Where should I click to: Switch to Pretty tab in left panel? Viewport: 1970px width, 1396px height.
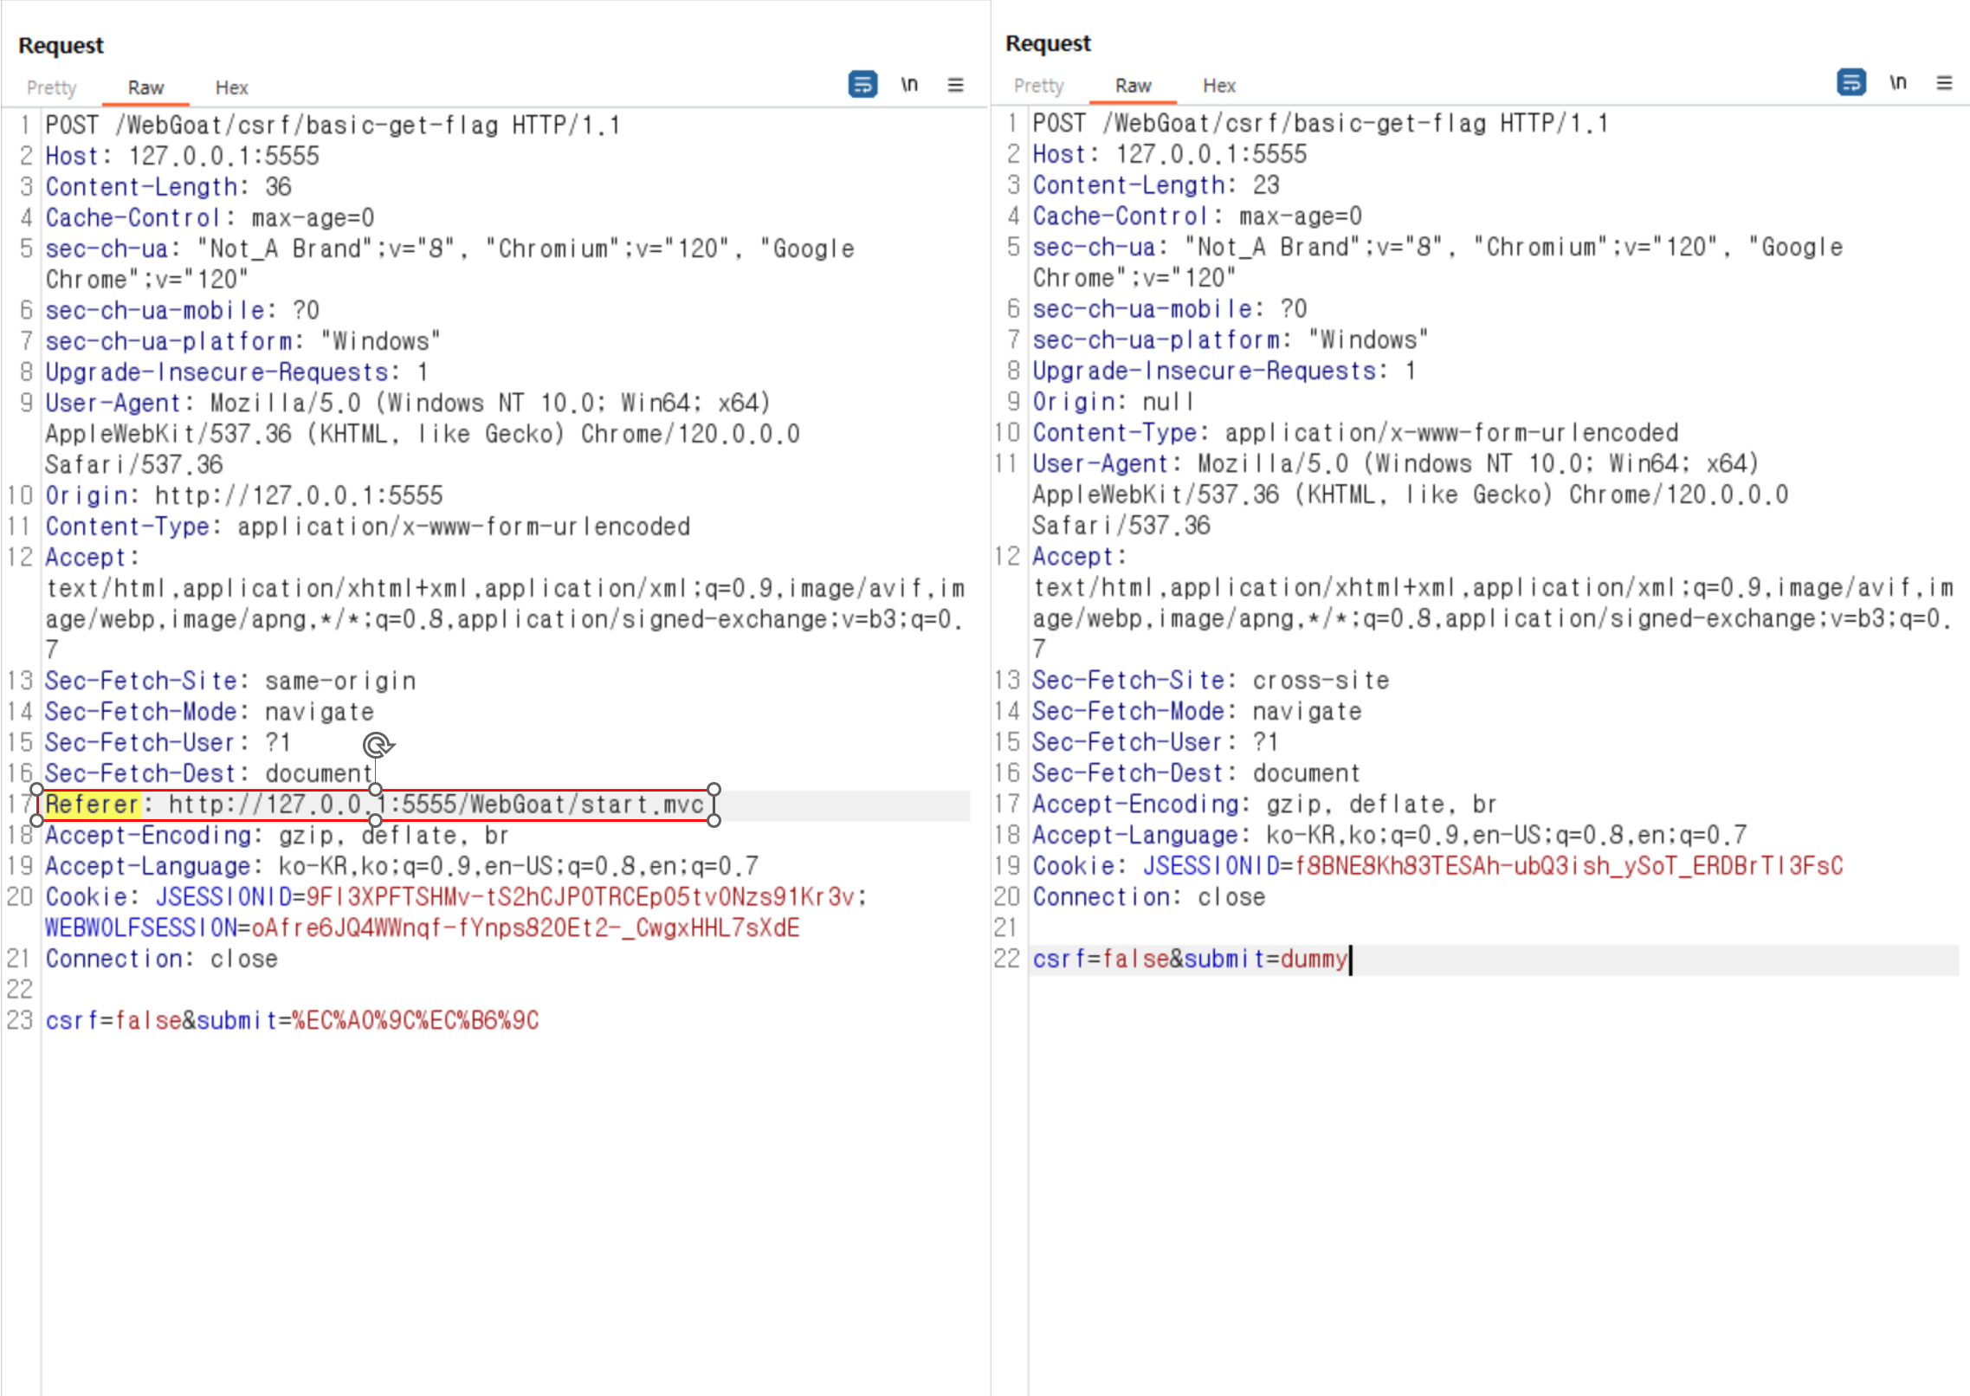51,87
